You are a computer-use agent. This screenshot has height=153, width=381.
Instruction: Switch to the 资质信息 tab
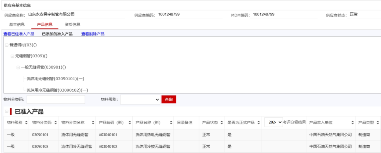[72, 24]
